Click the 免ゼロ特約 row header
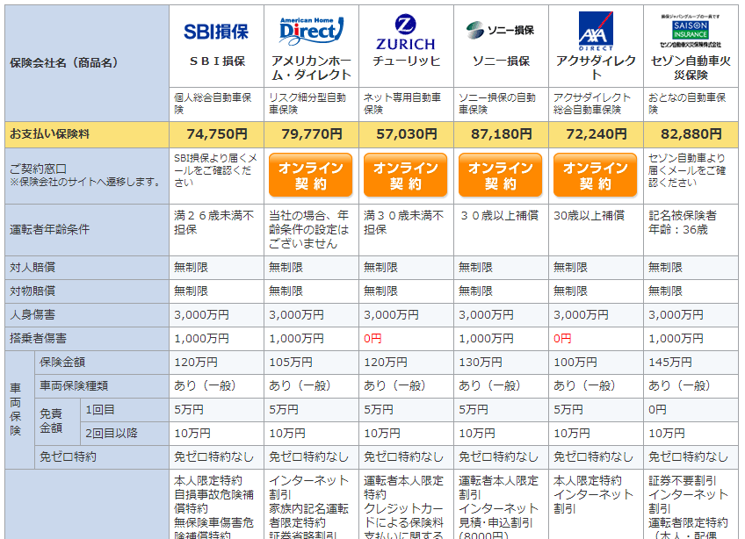Image resolution: width=745 pixels, height=539 pixels. tap(102, 457)
